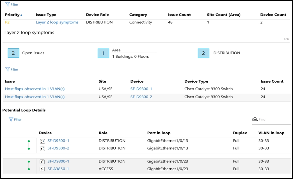The height and width of the screenshot is (179, 293).
Task: Click the switch icon in the GigabitEthernet1/0/23 SF-D9300-1 row
Action: coord(42,162)
